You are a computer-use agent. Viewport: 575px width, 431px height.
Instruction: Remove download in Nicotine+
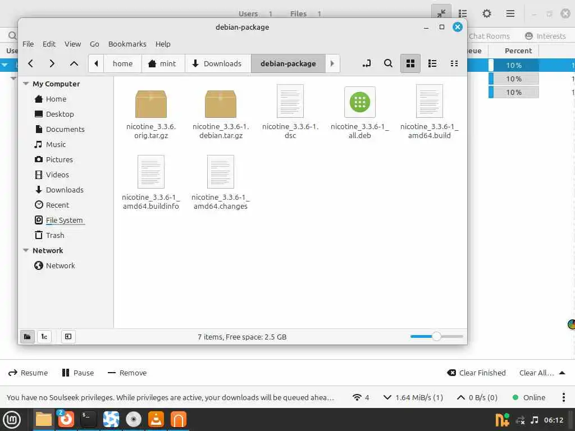pyautogui.click(x=127, y=373)
